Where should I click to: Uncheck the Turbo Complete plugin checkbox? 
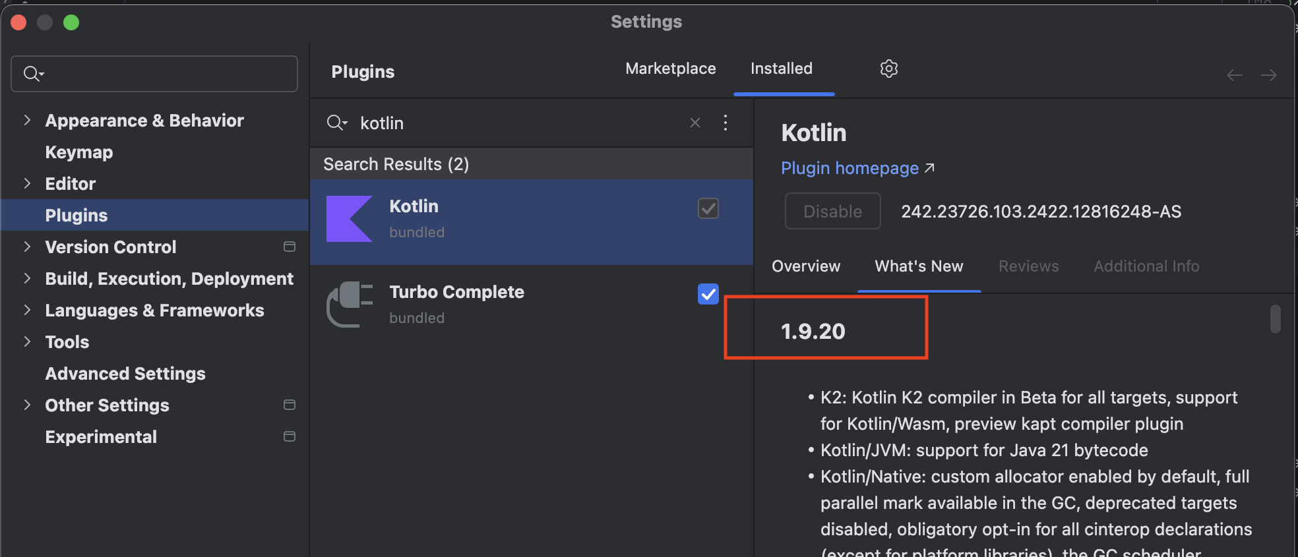click(x=708, y=294)
